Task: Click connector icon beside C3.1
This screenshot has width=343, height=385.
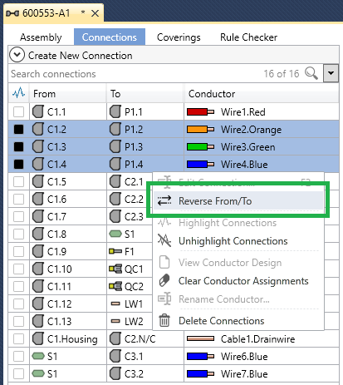Action: (115, 356)
